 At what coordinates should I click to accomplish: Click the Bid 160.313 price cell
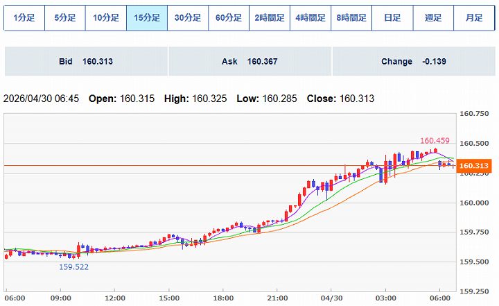click(86, 62)
